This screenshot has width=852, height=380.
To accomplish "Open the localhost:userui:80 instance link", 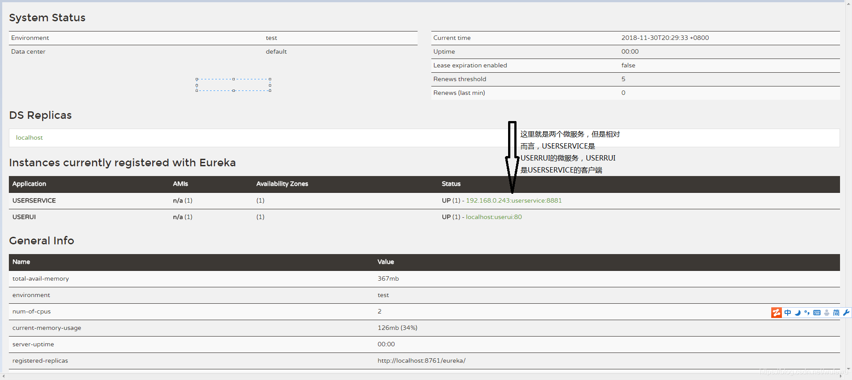I will (x=494, y=217).
